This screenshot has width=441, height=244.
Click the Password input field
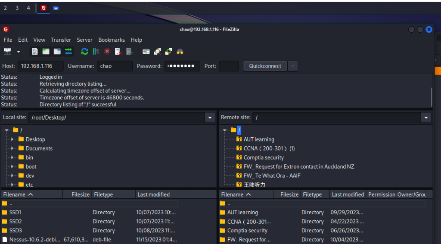182,66
